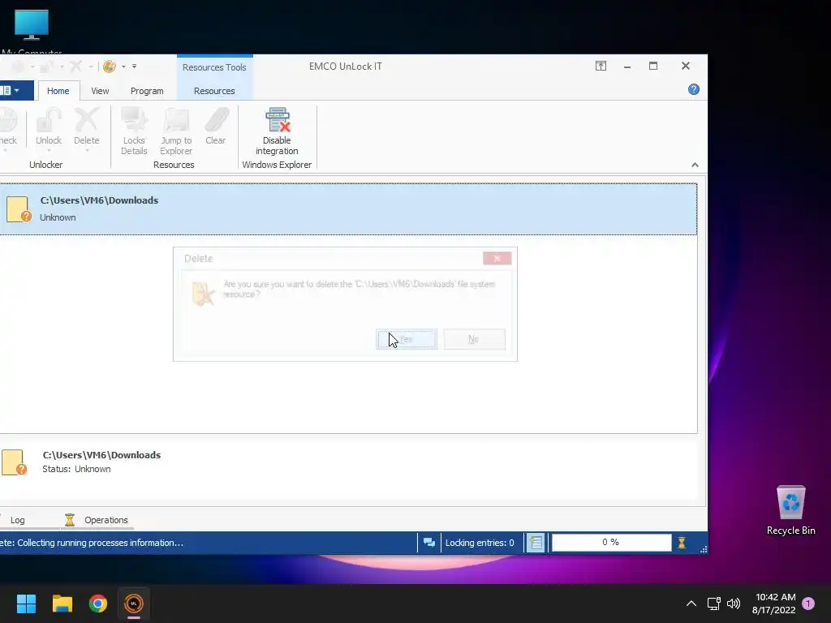
Task: Open the Log bottom tab
Action: pyautogui.click(x=18, y=520)
